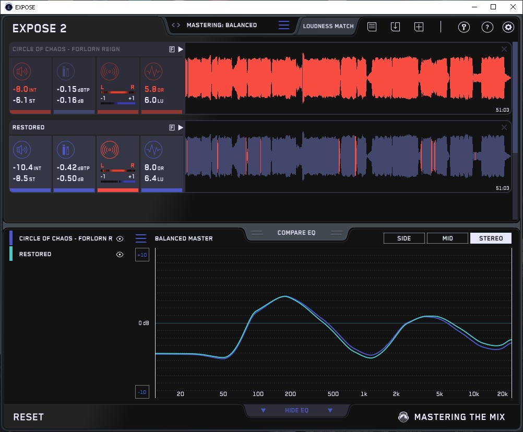Switch EQ view to Stereo
523x432 pixels.
point(491,238)
